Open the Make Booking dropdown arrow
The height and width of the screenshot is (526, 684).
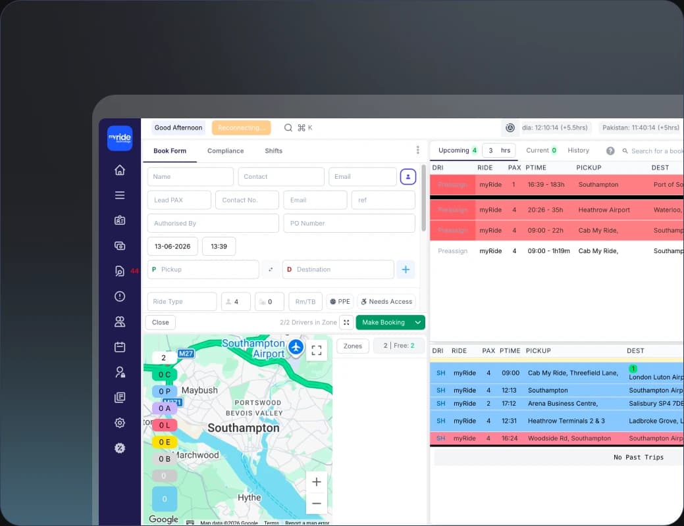tap(418, 322)
